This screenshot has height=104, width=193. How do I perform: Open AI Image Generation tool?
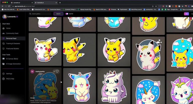13,64
